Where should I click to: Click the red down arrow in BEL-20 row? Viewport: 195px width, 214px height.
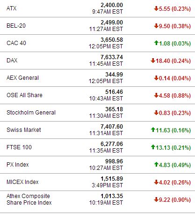(156, 26)
